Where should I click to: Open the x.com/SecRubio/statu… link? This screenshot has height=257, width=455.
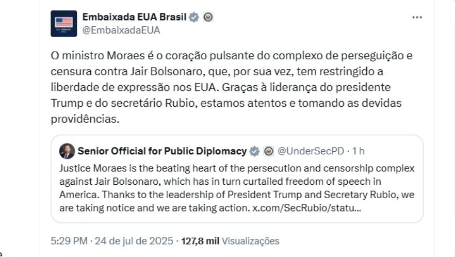coord(307,208)
